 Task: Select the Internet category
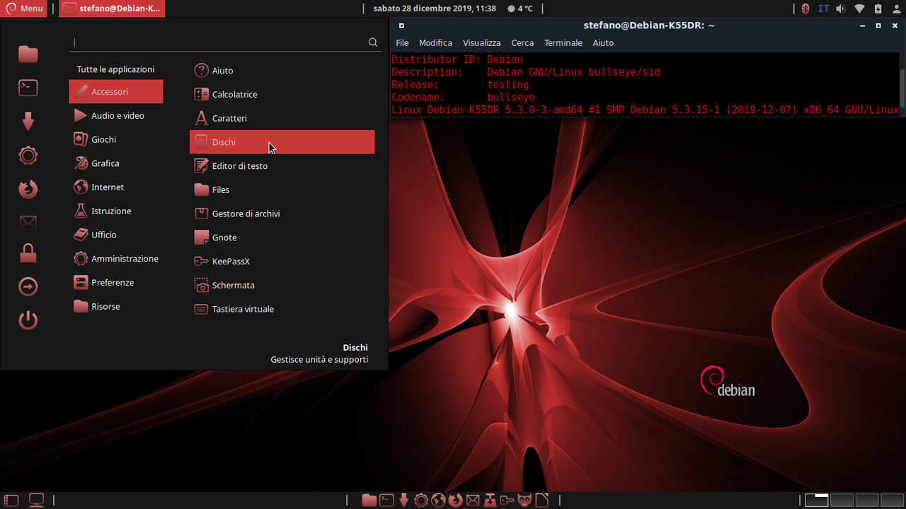[x=116, y=187]
